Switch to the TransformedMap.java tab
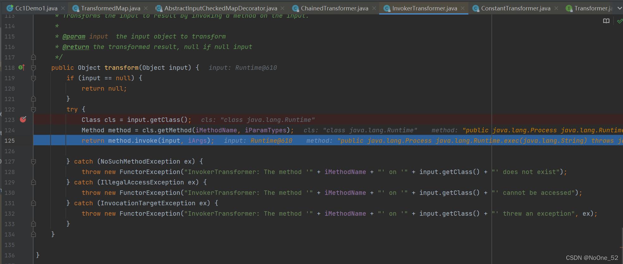The image size is (623, 264). [110, 8]
